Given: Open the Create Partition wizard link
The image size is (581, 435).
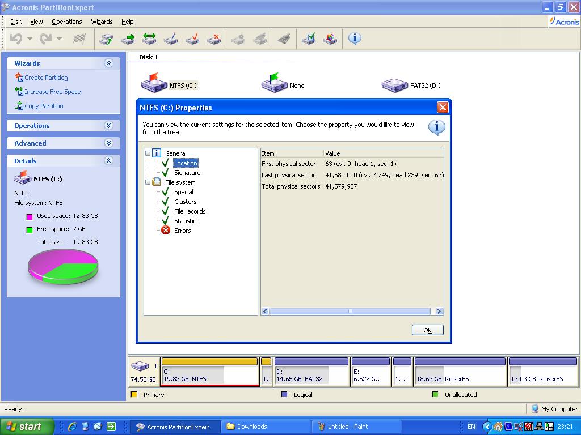Looking at the screenshot, I should coord(46,78).
